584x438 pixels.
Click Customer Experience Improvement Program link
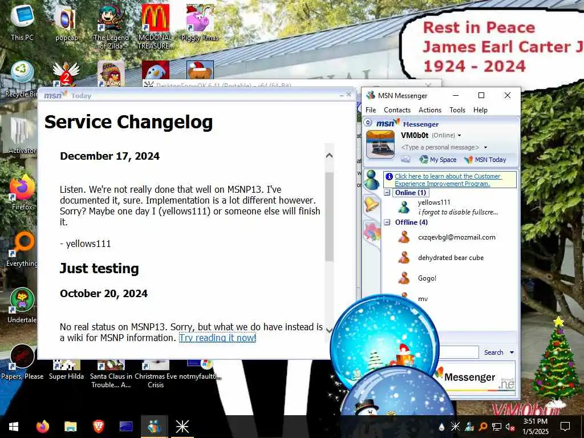(448, 180)
